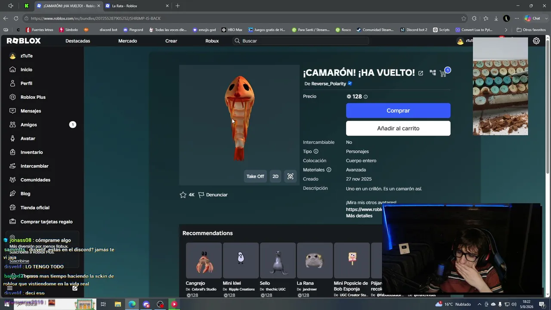Open the Reverse_Polarity creator link

click(328, 84)
